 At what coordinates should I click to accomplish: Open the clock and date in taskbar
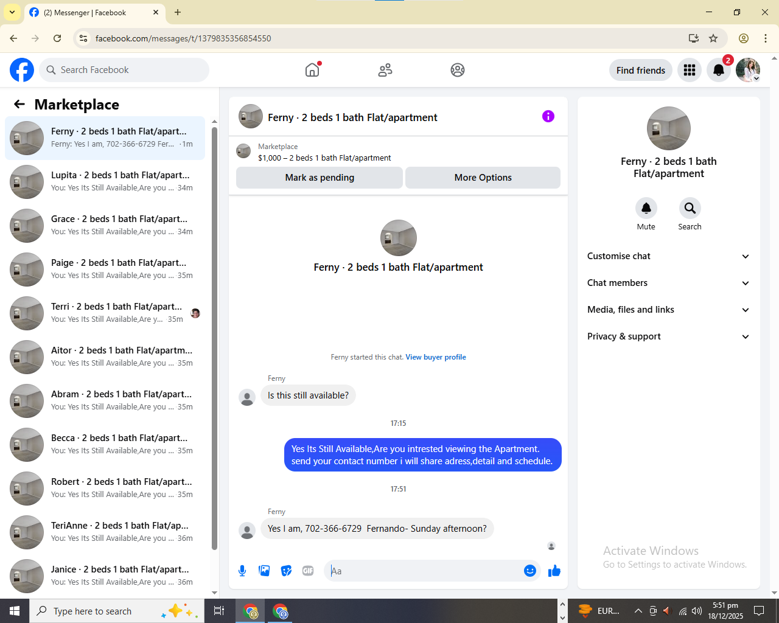click(725, 611)
